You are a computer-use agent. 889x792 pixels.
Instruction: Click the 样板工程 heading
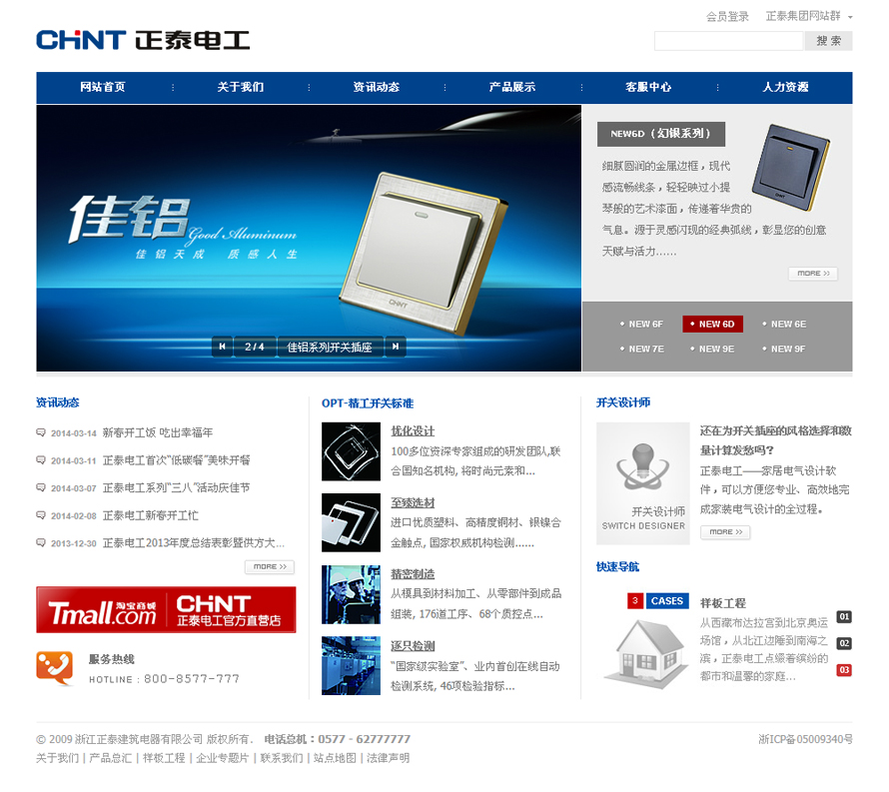[x=723, y=603]
